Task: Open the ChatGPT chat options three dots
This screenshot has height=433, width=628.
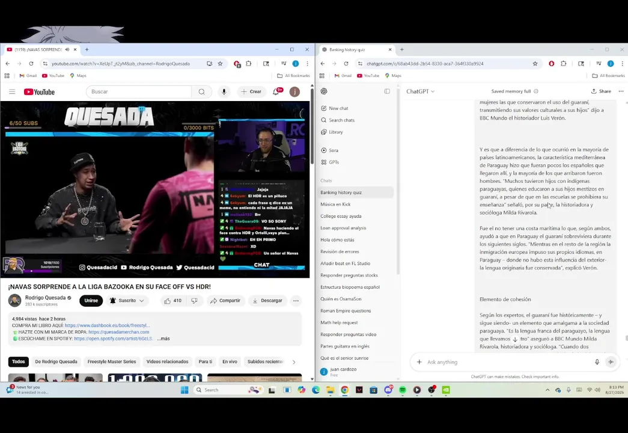Action: click(x=621, y=91)
